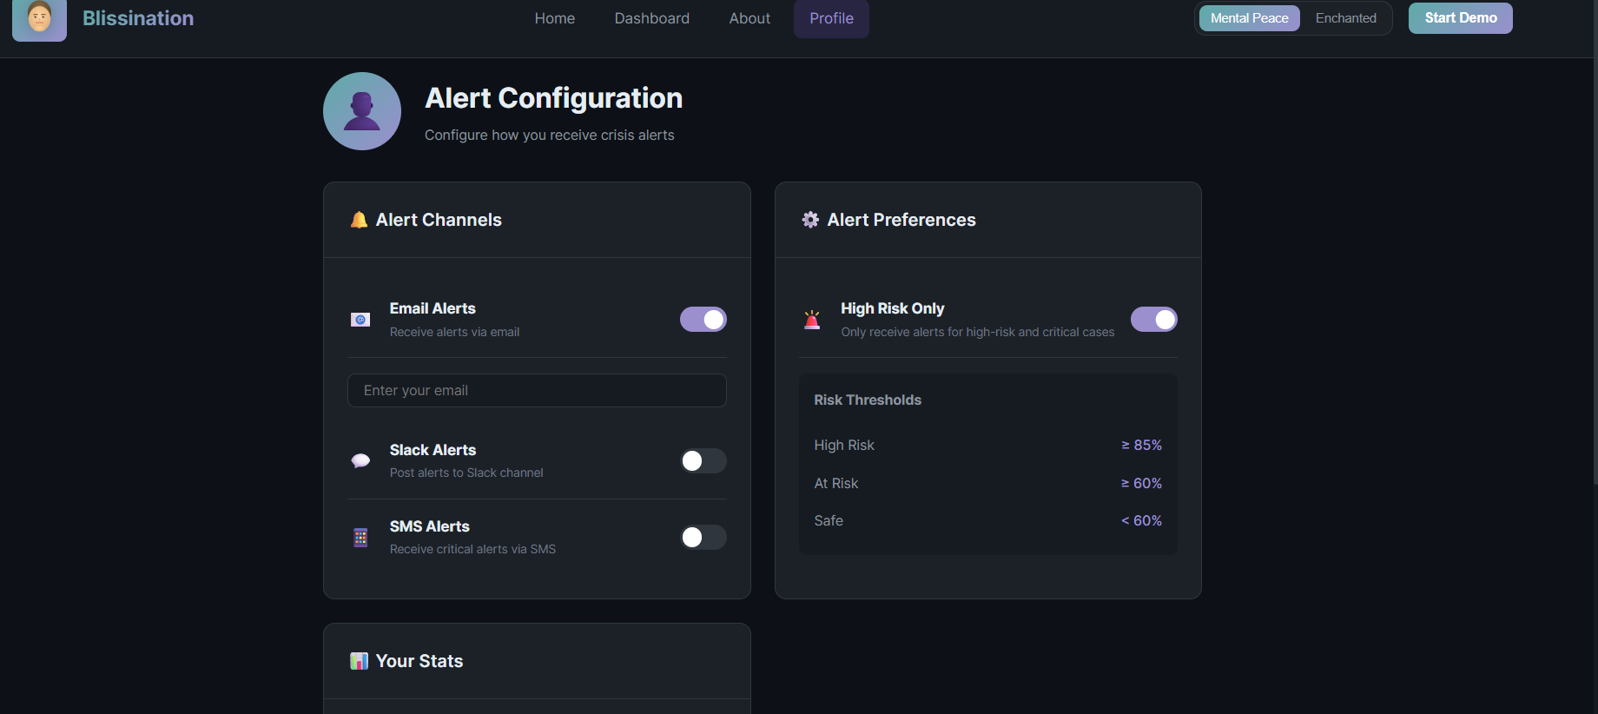
Task: Click the bar chart icon beside Your Stats
Action: click(x=359, y=661)
